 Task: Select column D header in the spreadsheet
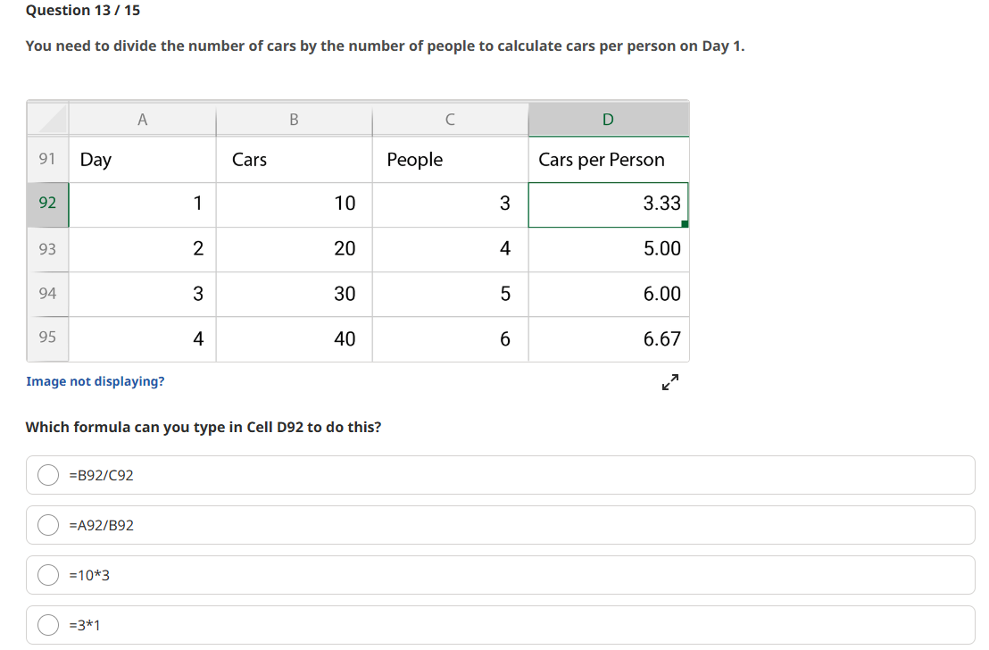click(608, 119)
